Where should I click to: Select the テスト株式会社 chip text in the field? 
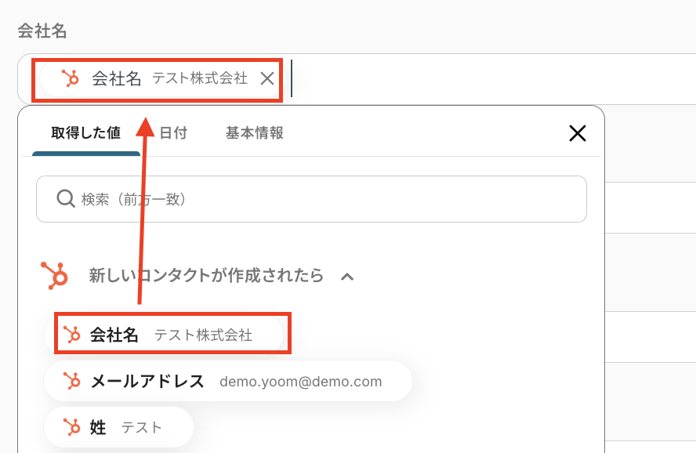point(200,78)
